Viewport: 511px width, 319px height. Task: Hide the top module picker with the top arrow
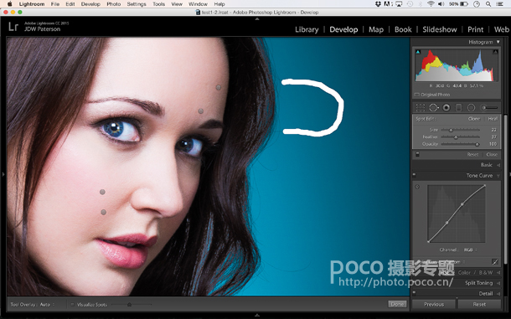click(257, 19)
